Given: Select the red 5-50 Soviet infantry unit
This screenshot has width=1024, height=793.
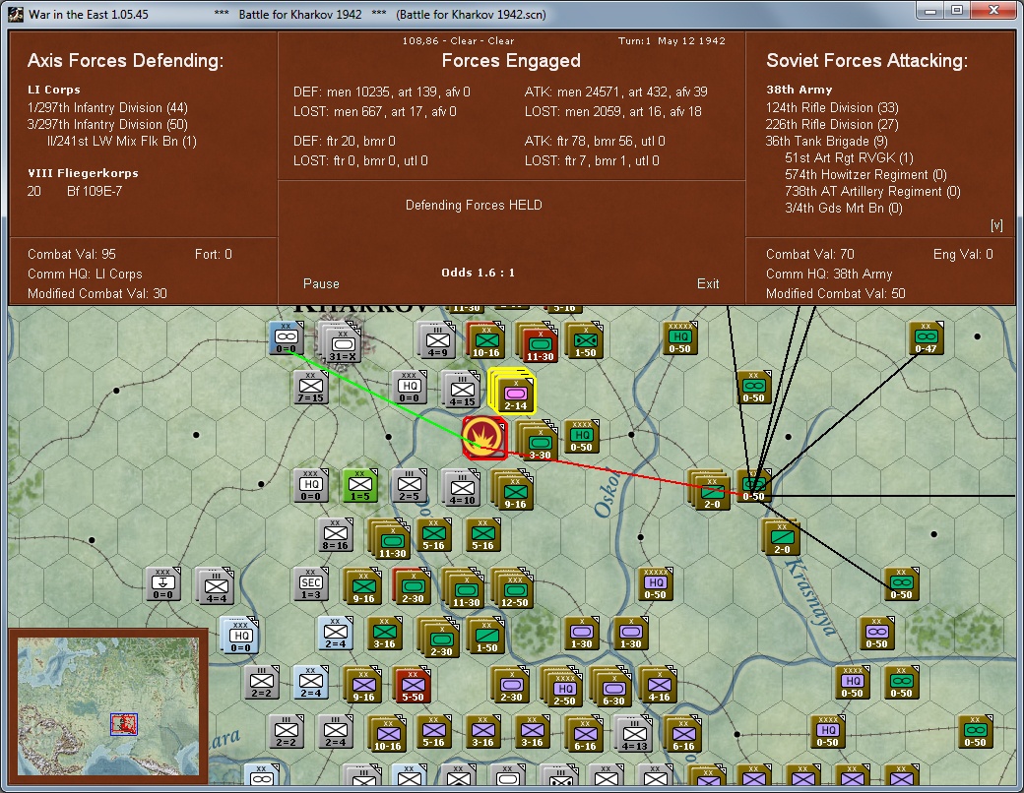Looking at the screenshot, I should tap(412, 685).
